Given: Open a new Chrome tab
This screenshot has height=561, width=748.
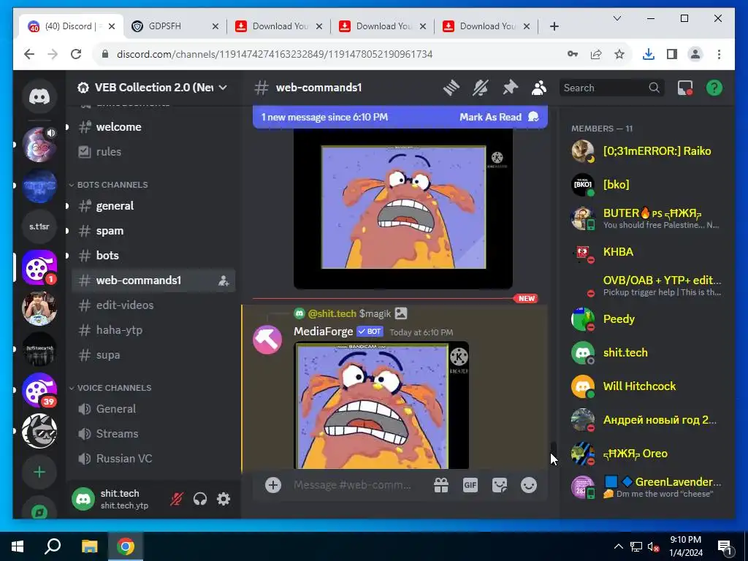Looking at the screenshot, I should (554, 26).
